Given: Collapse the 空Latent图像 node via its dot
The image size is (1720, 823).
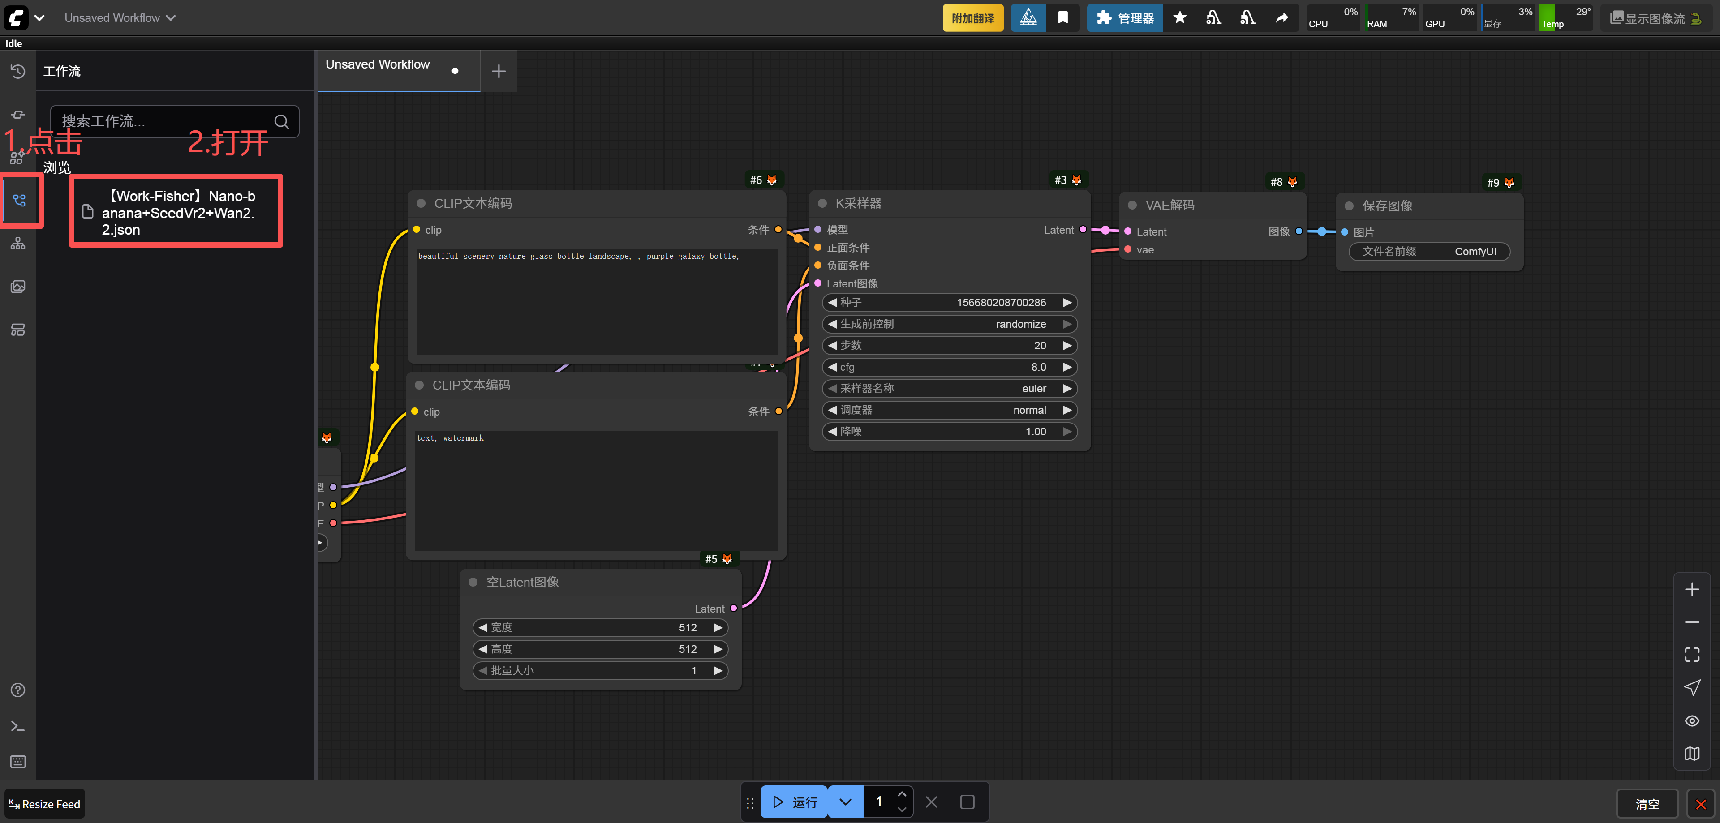Looking at the screenshot, I should coord(473,582).
